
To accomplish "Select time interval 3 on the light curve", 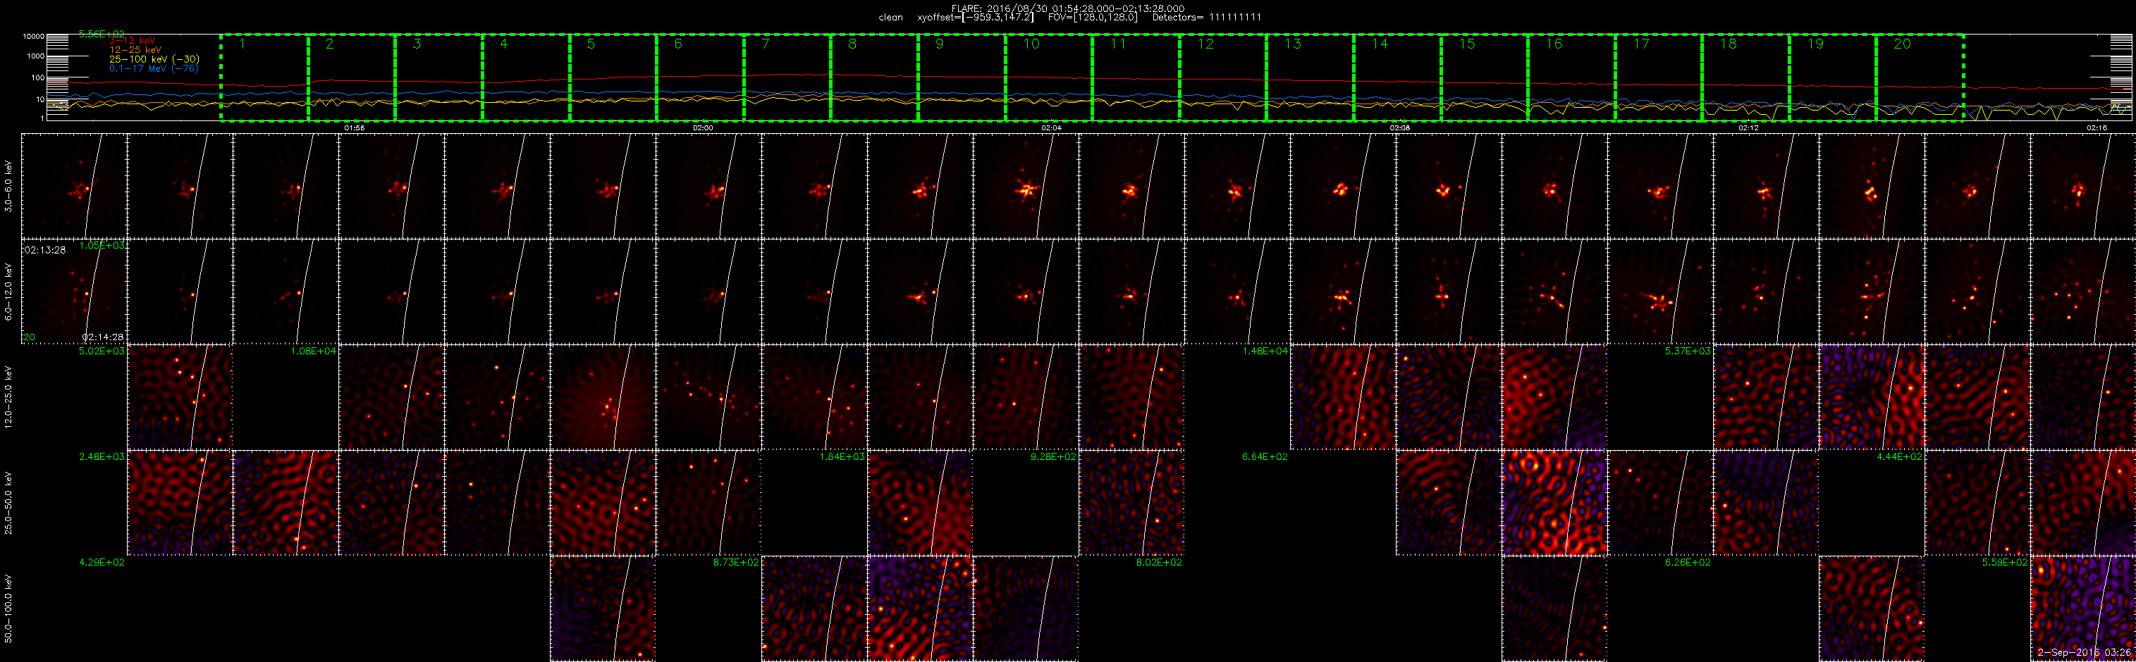I will 438,78.
